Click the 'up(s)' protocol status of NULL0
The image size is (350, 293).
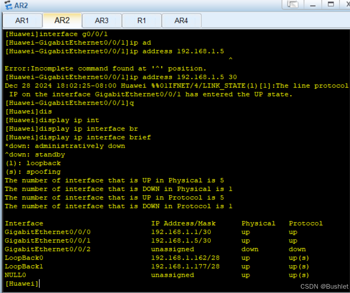point(299,275)
